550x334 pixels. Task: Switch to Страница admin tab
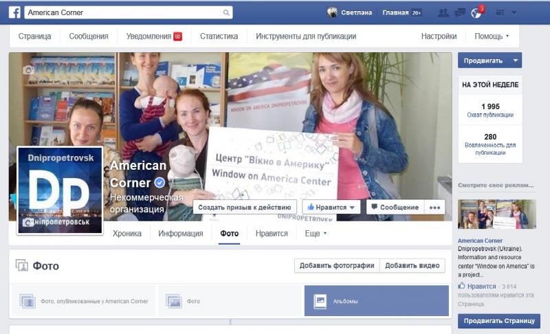pyautogui.click(x=35, y=36)
